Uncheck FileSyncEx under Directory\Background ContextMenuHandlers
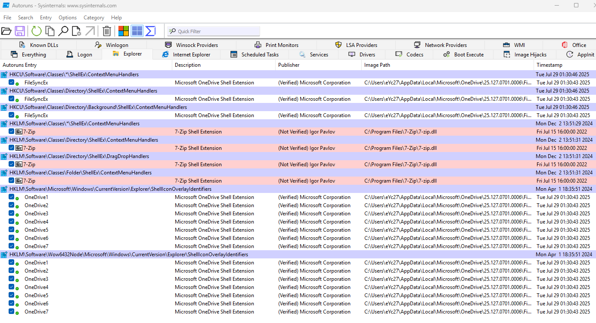Screen dimensions: 596x323 [x=11, y=115]
